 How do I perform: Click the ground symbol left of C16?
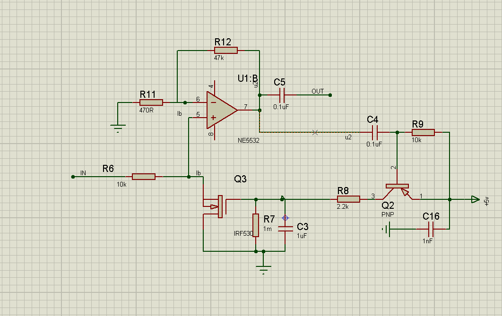click(x=386, y=229)
